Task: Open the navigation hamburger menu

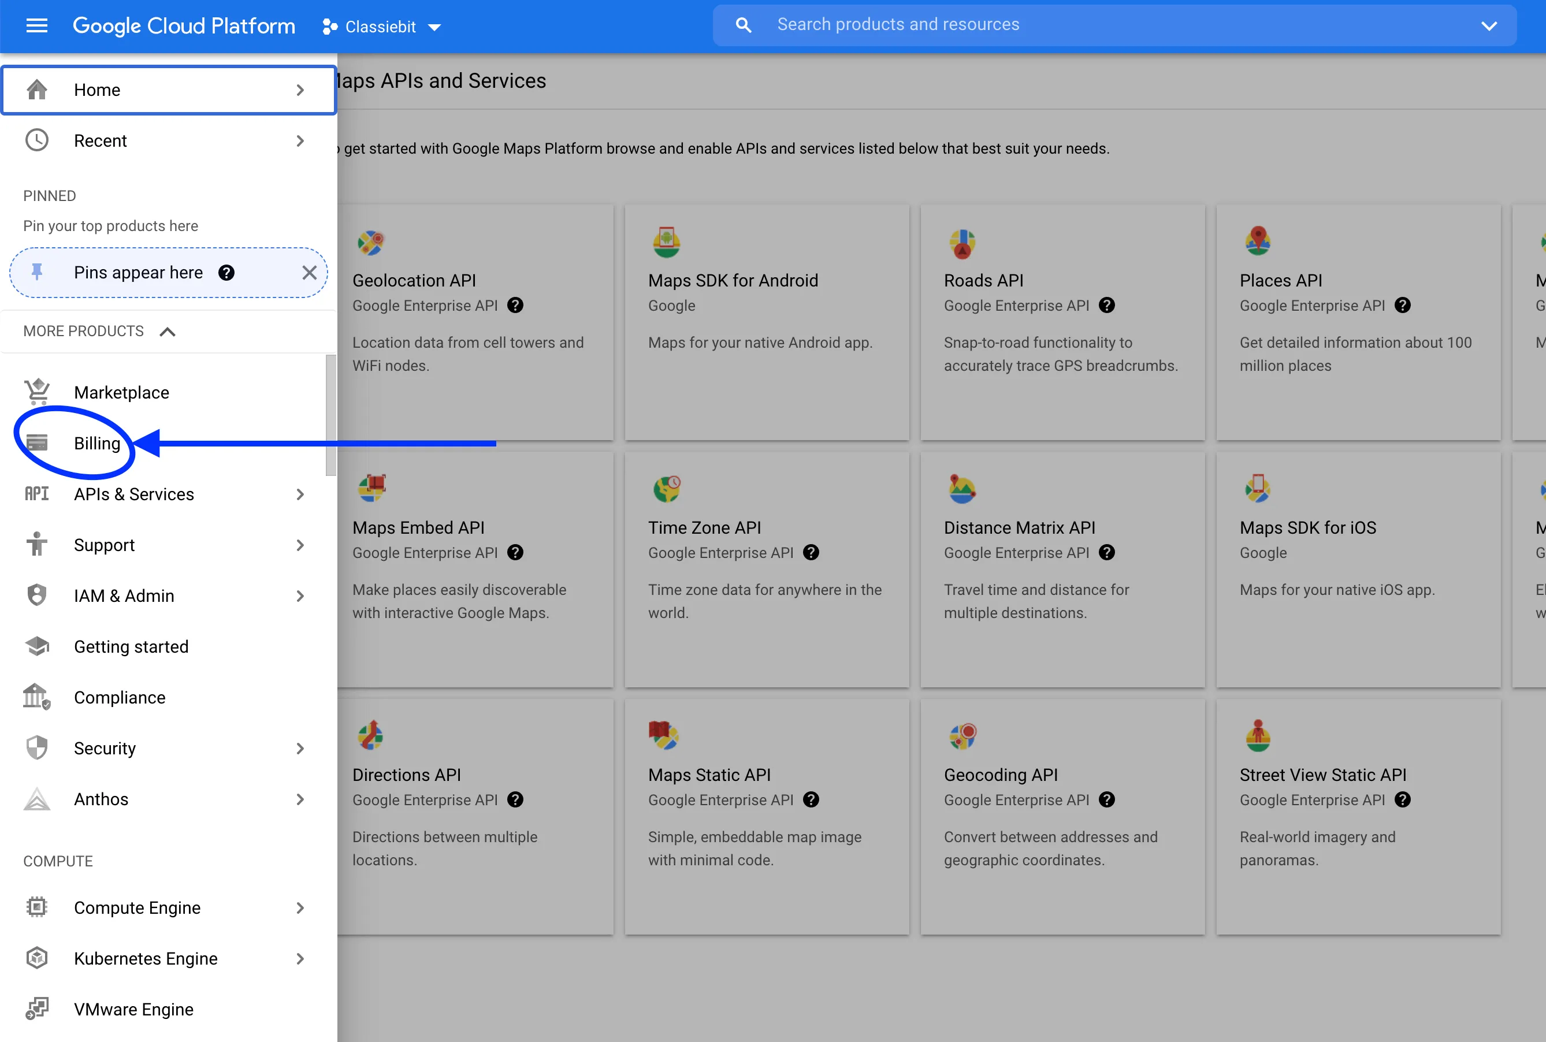Action: pos(36,26)
